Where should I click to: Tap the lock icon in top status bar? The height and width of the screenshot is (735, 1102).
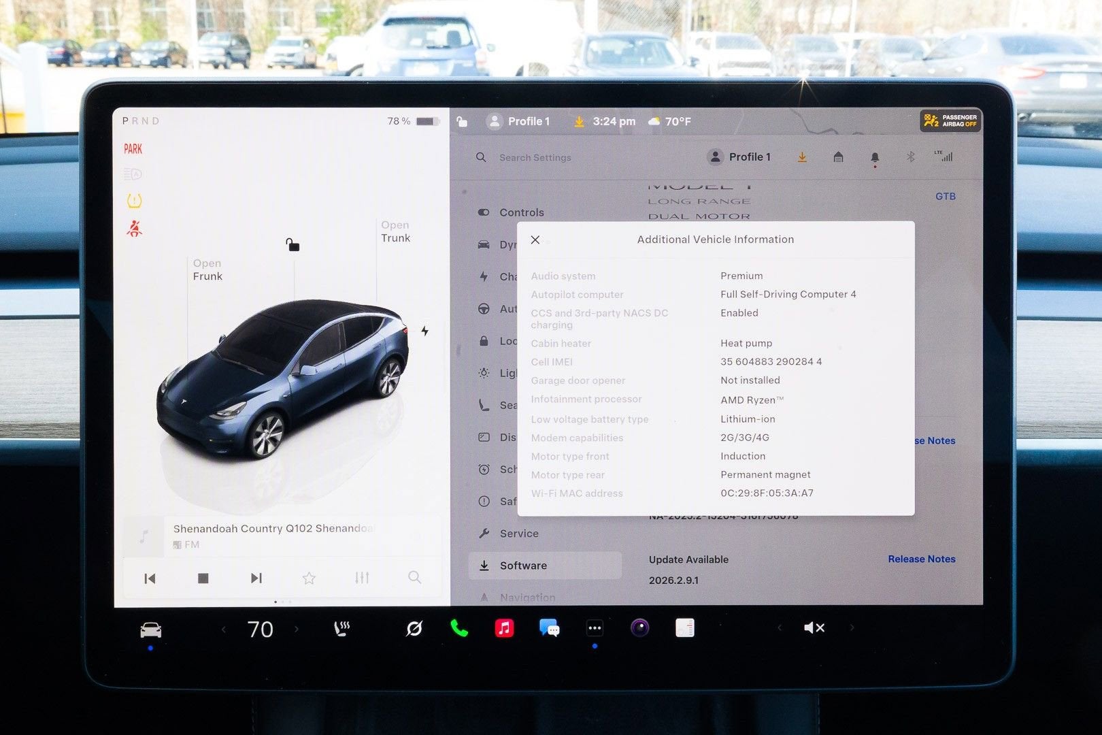click(462, 122)
